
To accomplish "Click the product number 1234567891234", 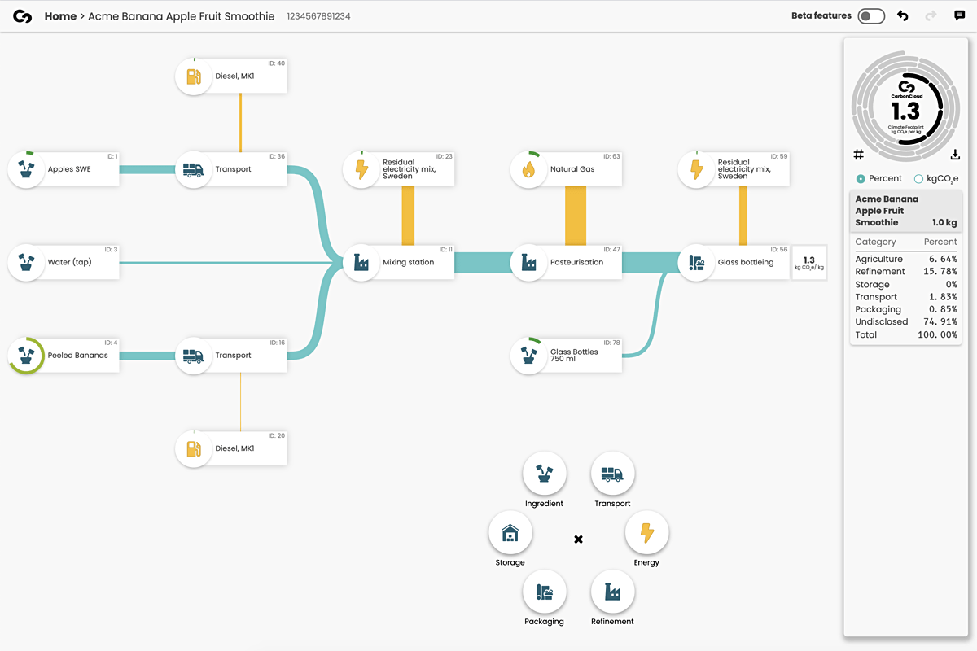I will tap(319, 16).
